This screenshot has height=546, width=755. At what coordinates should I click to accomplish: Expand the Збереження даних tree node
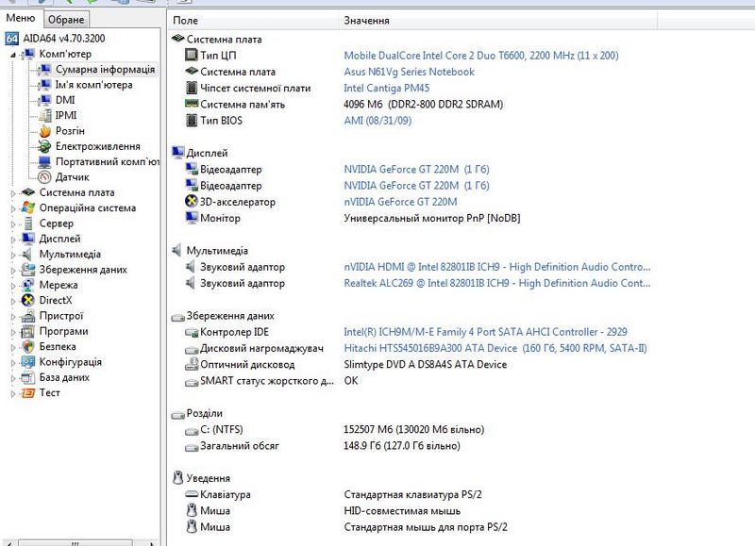click(13, 270)
